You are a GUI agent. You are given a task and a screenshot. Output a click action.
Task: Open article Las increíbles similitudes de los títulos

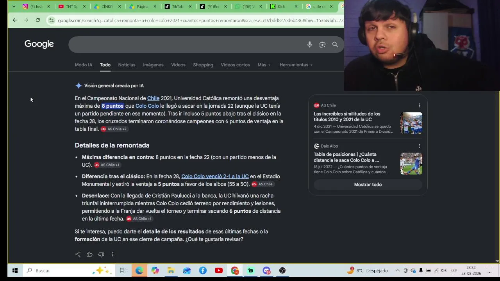(x=347, y=117)
